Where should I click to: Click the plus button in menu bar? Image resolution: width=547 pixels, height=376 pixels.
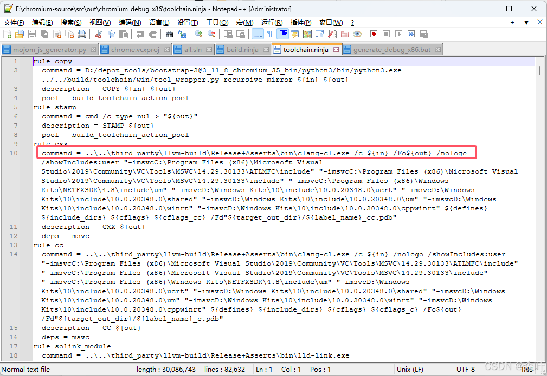pyautogui.click(x=512, y=23)
